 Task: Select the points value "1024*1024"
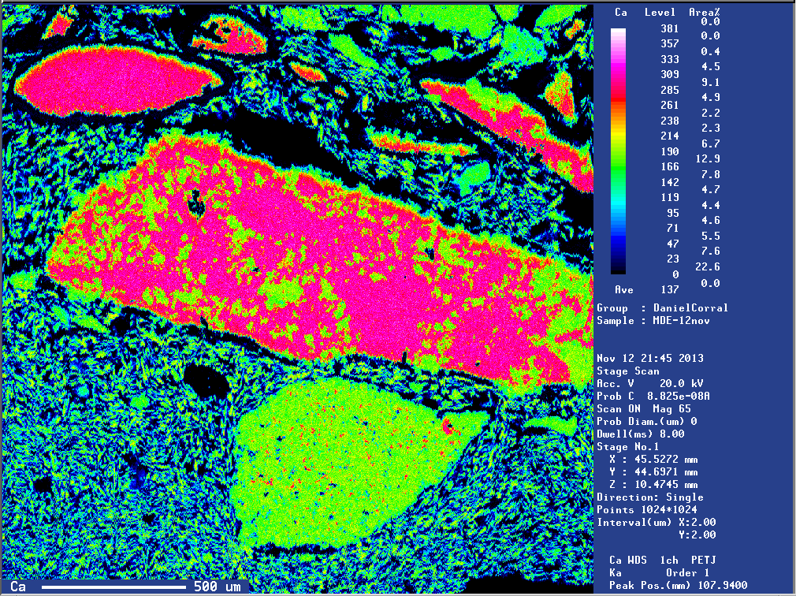pyautogui.click(x=669, y=510)
